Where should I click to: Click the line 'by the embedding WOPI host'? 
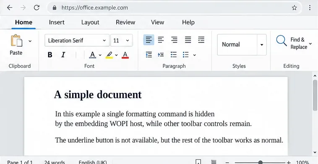(153, 124)
